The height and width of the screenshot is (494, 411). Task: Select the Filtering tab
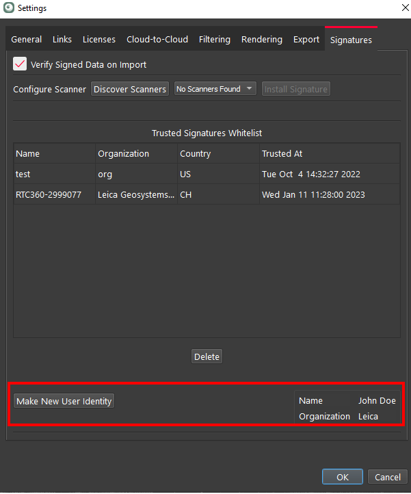pos(215,40)
